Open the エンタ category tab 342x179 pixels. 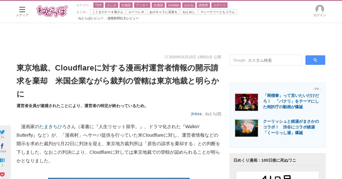[x=111, y=5]
